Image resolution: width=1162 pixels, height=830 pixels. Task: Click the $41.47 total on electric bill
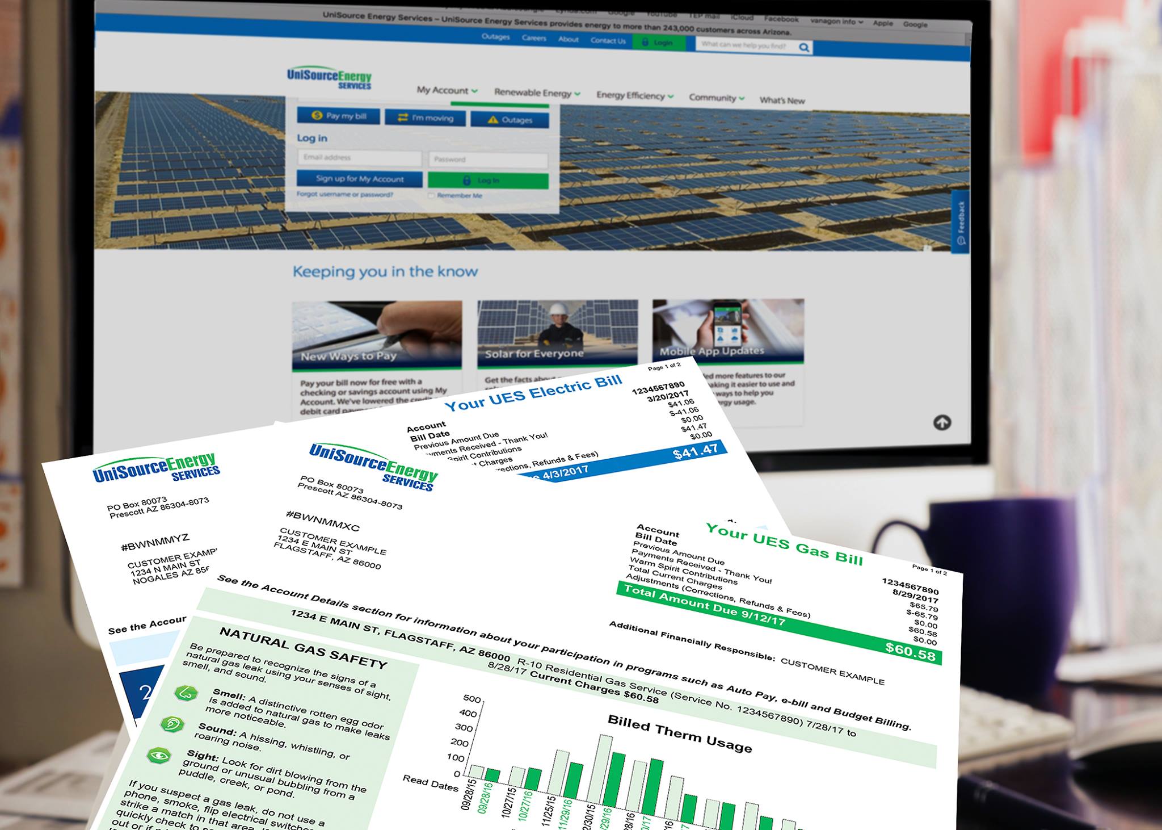695,452
